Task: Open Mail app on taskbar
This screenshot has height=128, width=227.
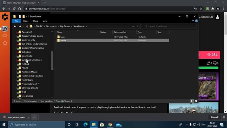Action: (118, 124)
